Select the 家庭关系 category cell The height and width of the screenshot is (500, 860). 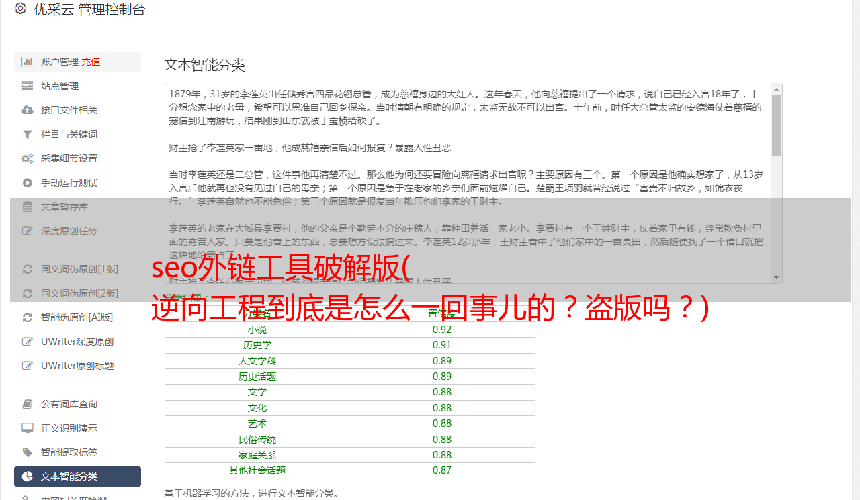[x=257, y=455]
